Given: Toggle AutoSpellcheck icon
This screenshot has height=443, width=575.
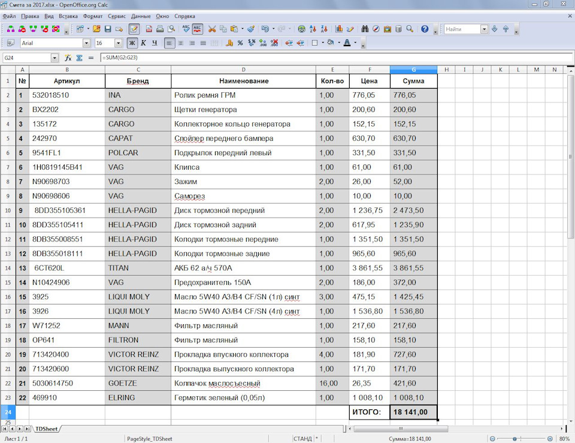Looking at the screenshot, I should [x=197, y=29].
